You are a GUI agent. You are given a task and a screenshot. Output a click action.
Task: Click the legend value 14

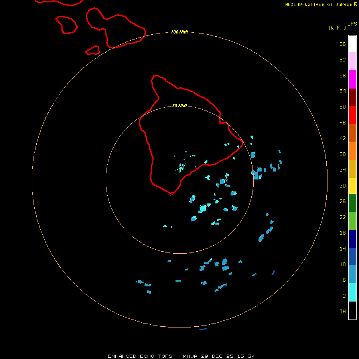(x=343, y=249)
